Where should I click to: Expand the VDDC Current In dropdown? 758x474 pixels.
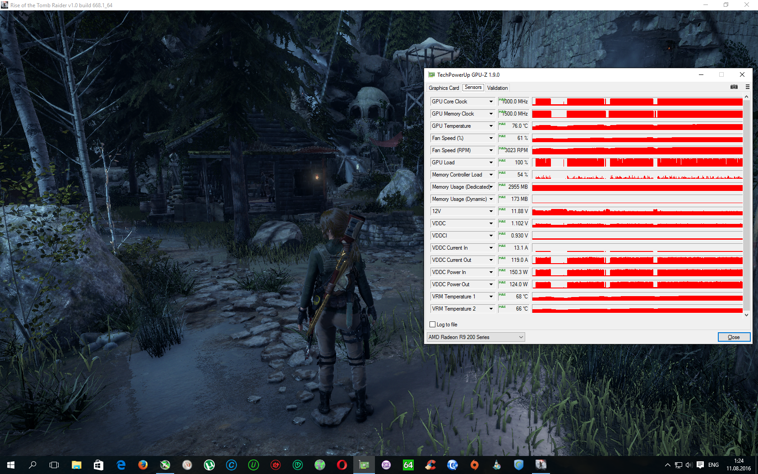point(491,248)
